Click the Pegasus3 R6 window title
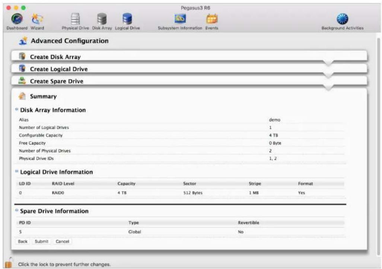 tap(195, 8)
